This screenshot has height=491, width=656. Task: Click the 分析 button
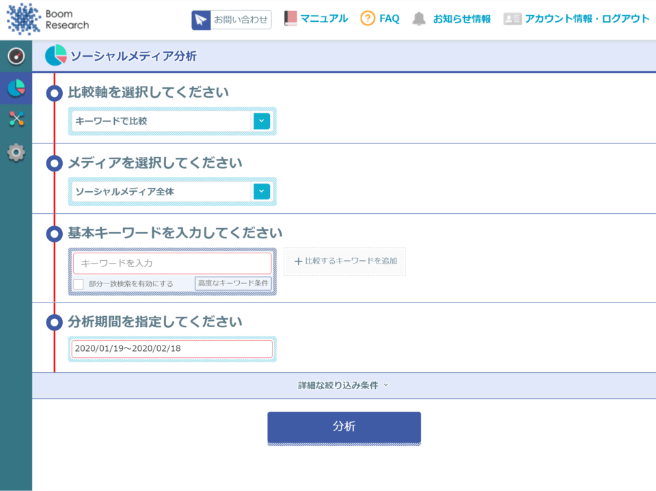coord(344,427)
